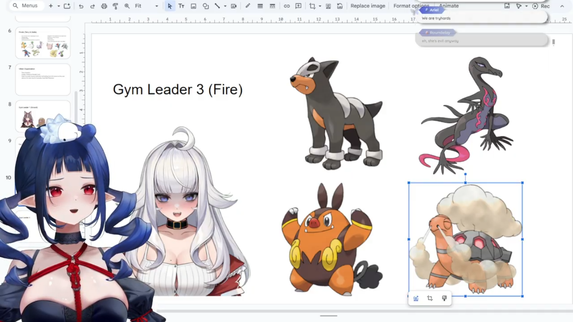The width and height of the screenshot is (573, 322).
Task: Select the Salazzle image on slide
Action: click(x=466, y=115)
